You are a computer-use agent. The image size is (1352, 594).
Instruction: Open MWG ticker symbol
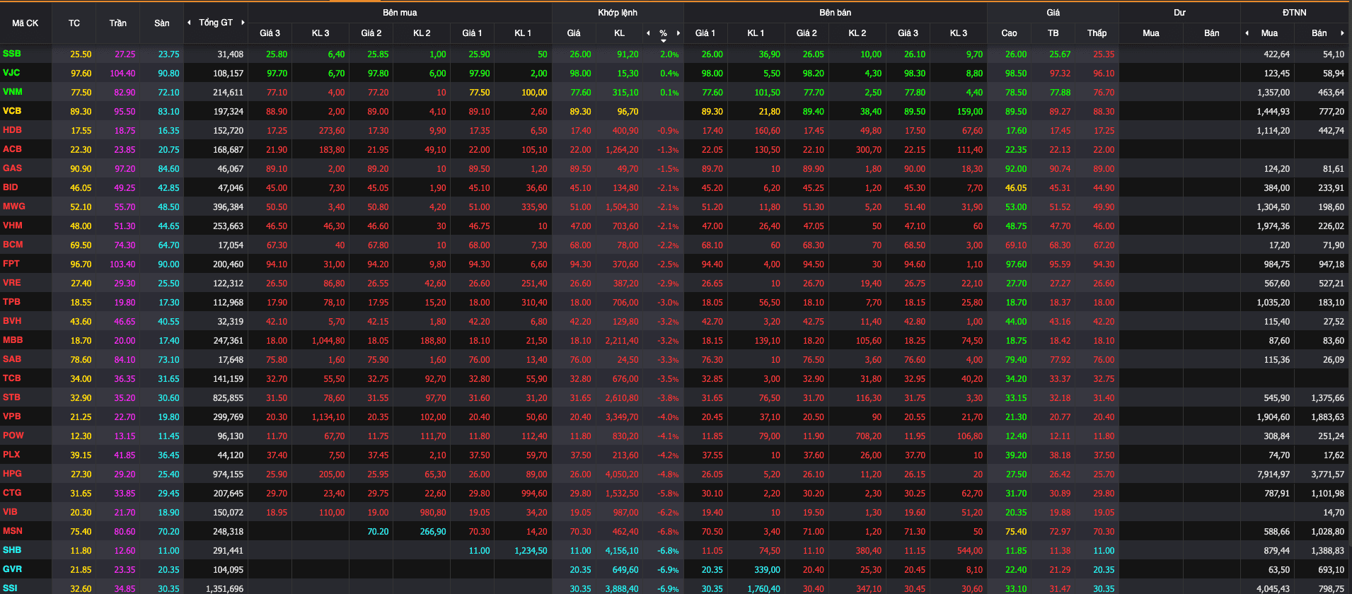[x=14, y=206]
